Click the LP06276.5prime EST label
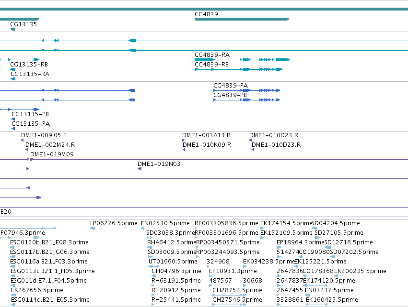 click(114, 223)
